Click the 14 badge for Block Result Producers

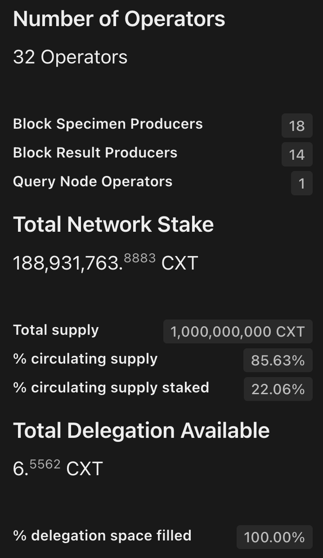[x=297, y=154]
